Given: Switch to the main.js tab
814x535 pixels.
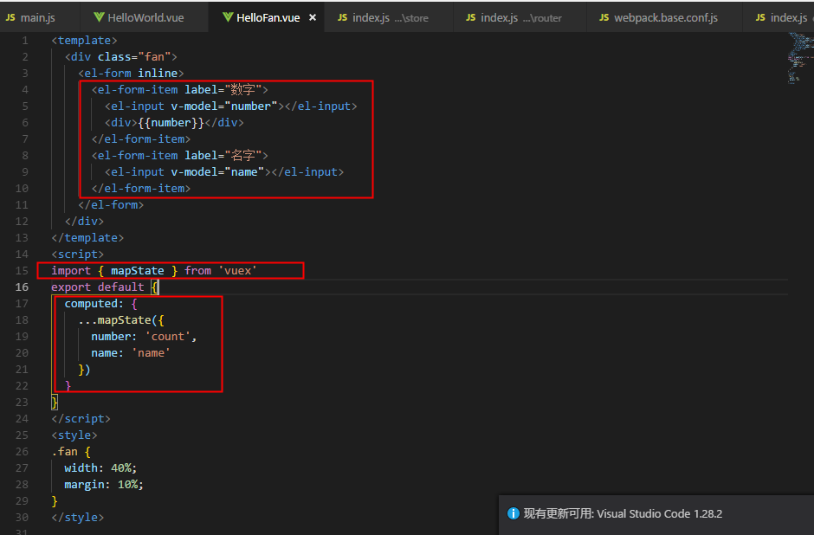Looking at the screenshot, I should pos(40,17).
